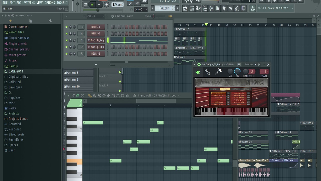Click the BELLS-1 channel button
The width and height of the screenshot is (321, 181).
pyautogui.click(x=96, y=27)
